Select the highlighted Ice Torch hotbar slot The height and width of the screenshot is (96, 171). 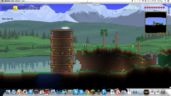pyautogui.click(x=15, y=8)
